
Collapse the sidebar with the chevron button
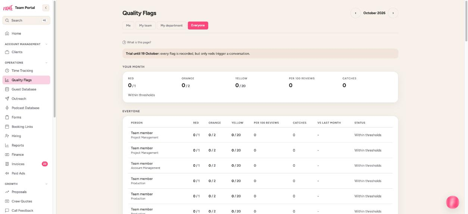(x=46, y=8)
